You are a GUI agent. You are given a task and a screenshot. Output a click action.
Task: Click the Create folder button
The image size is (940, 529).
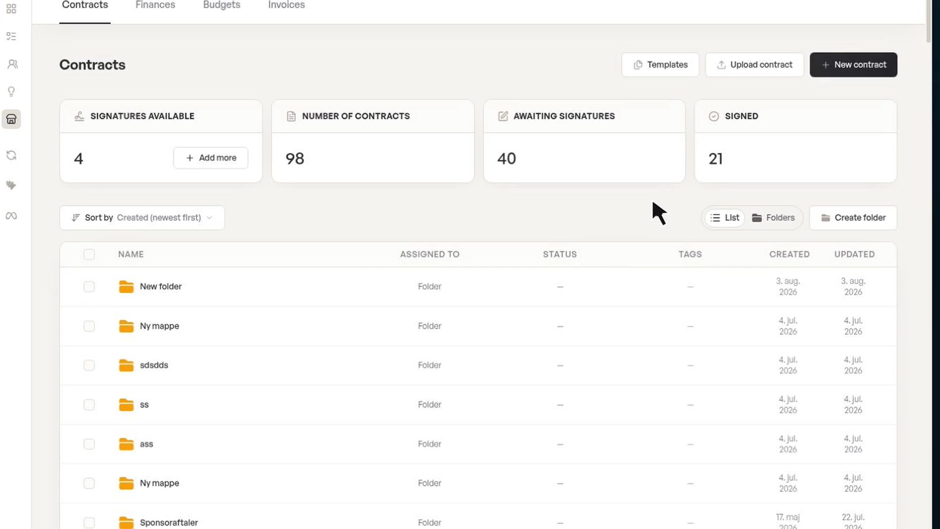click(x=853, y=217)
